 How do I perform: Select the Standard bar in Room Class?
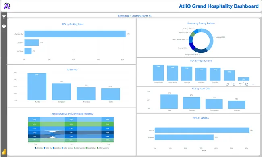click(237, 105)
